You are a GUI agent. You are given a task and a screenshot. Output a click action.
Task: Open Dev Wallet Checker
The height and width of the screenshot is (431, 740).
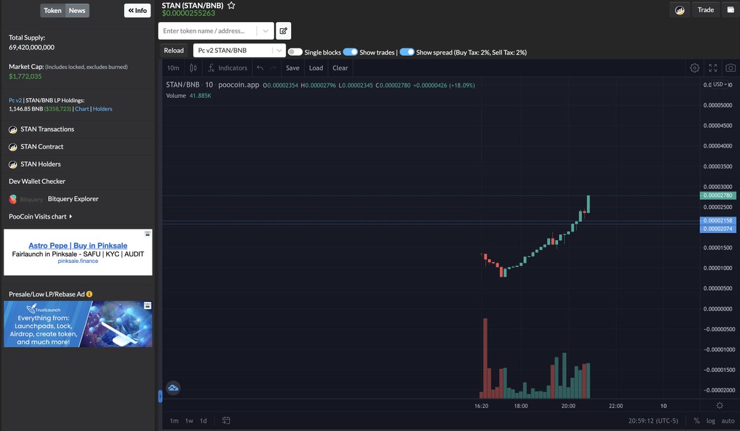pyautogui.click(x=37, y=182)
